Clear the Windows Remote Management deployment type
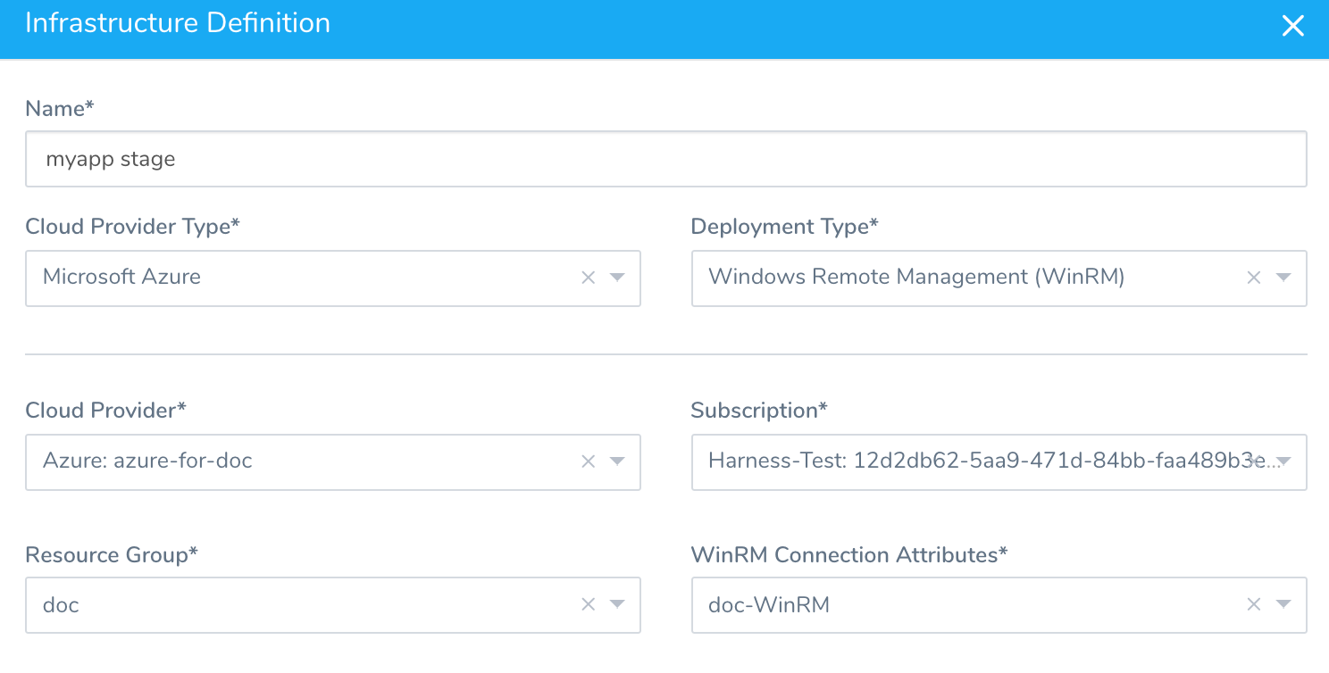1329x673 pixels. tap(1254, 278)
